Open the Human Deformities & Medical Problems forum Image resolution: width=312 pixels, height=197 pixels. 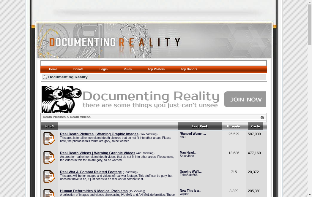(x=94, y=191)
